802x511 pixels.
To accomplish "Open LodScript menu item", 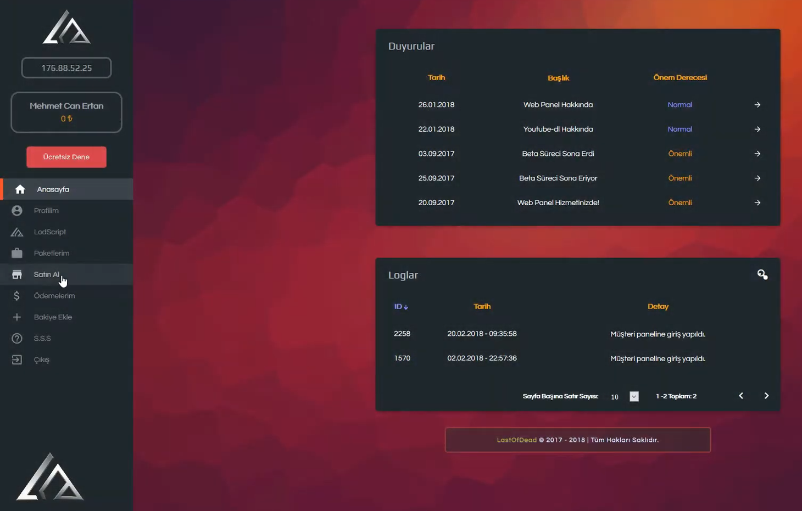I will [x=66, y=232].
